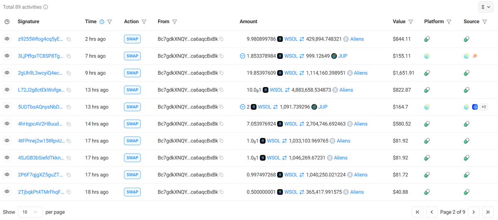Viewport: 498px width, 220px height.
Task: Copy From address in 9 hrs ago row
Action: [x=222, y=73]
